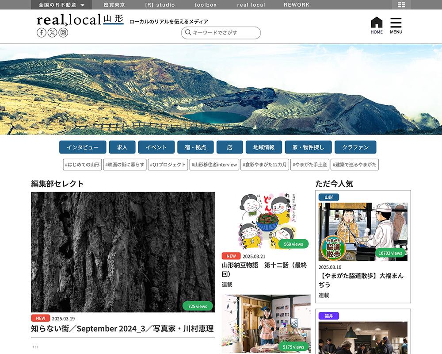The width and height of the screenshot is (442, 354).
Task: Open the tree bark article thumbnail
Action: coord(123,252)
